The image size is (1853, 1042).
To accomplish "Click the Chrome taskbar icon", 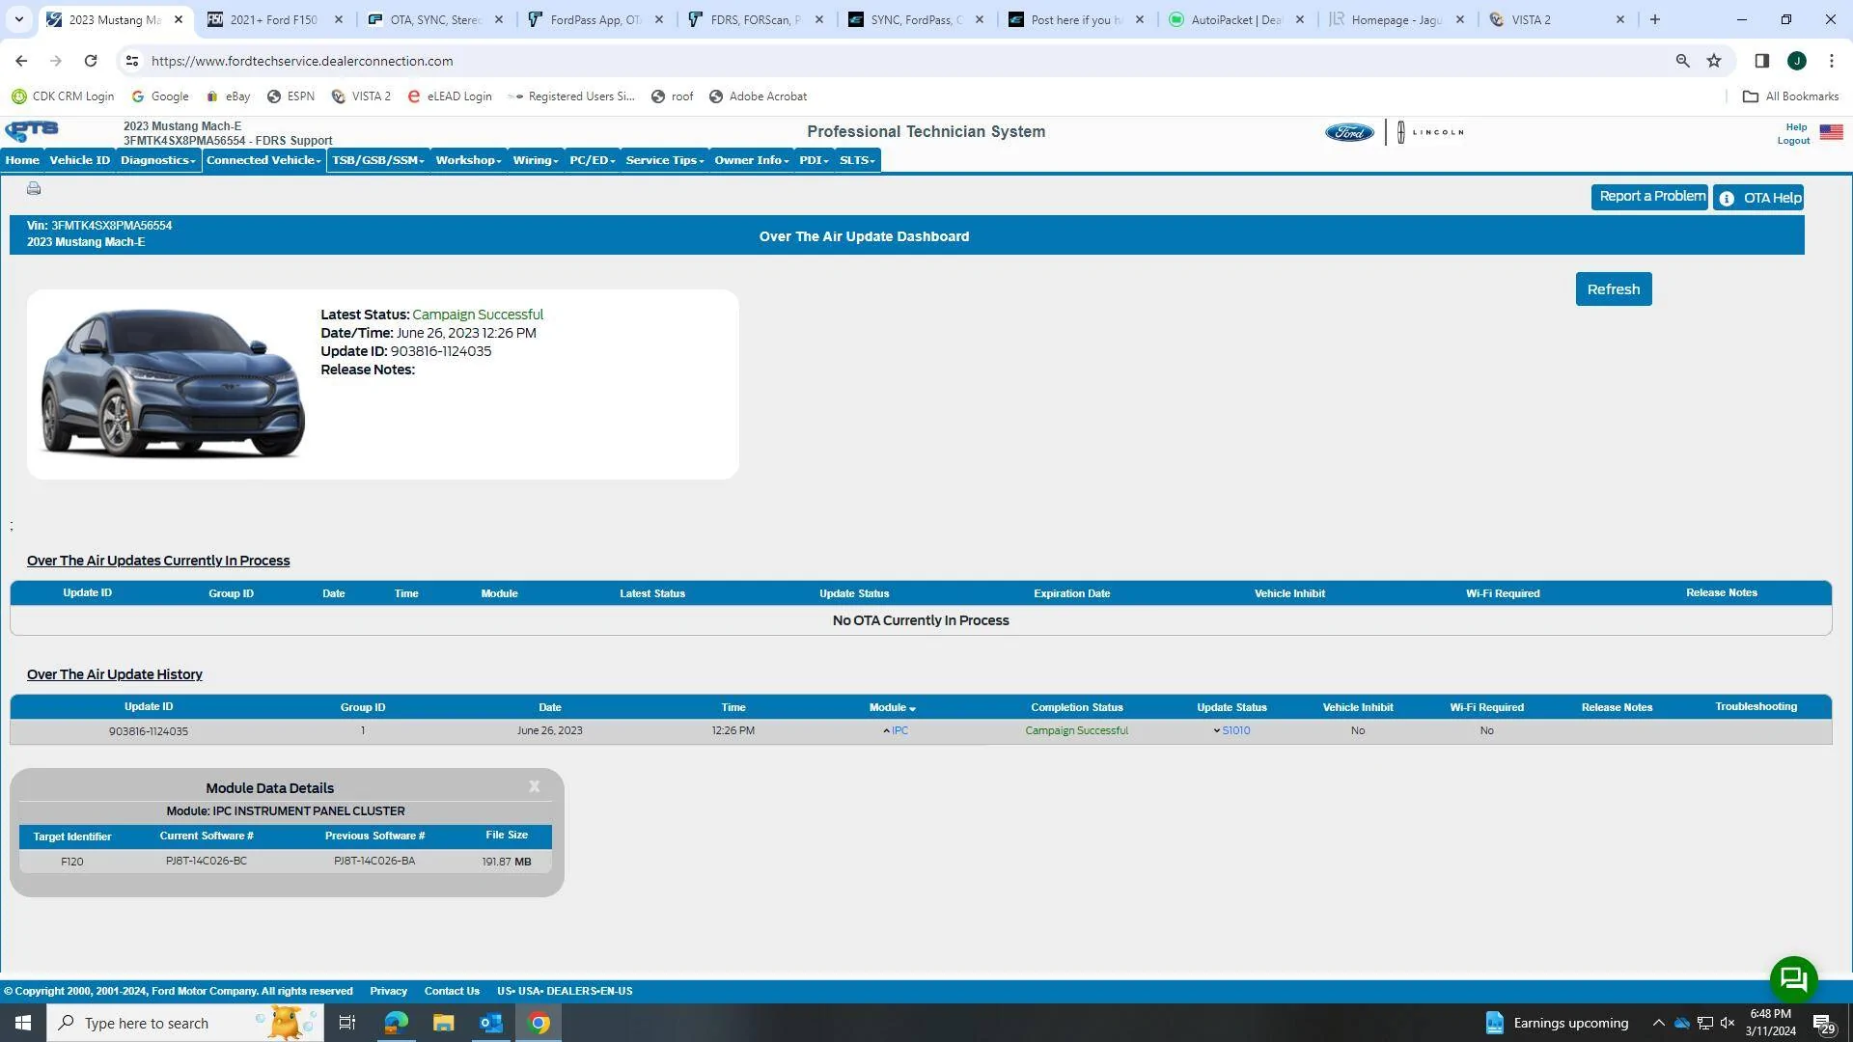I will click(539, 1023).
